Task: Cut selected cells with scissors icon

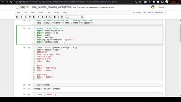Action: (x=26, y=17)
